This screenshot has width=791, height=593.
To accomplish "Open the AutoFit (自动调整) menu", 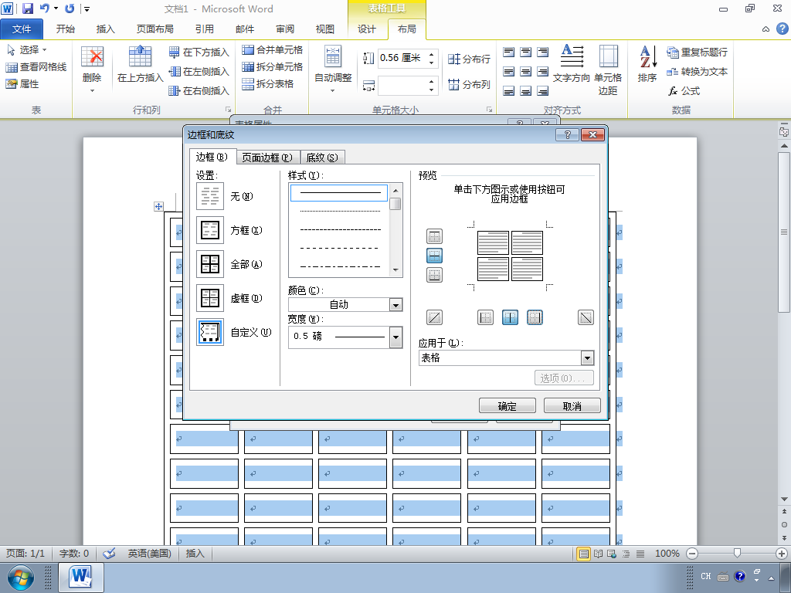I will point(333,69).
